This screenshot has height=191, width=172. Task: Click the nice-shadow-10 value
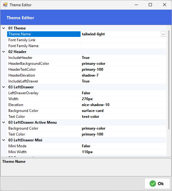click(x=95, y=105)
